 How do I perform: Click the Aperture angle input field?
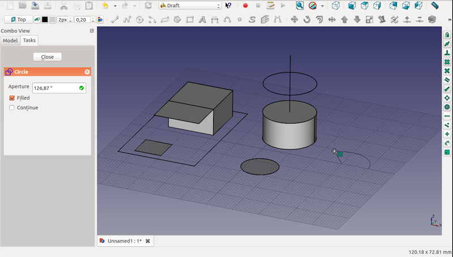pyautogui.click(x=55, y=88)
